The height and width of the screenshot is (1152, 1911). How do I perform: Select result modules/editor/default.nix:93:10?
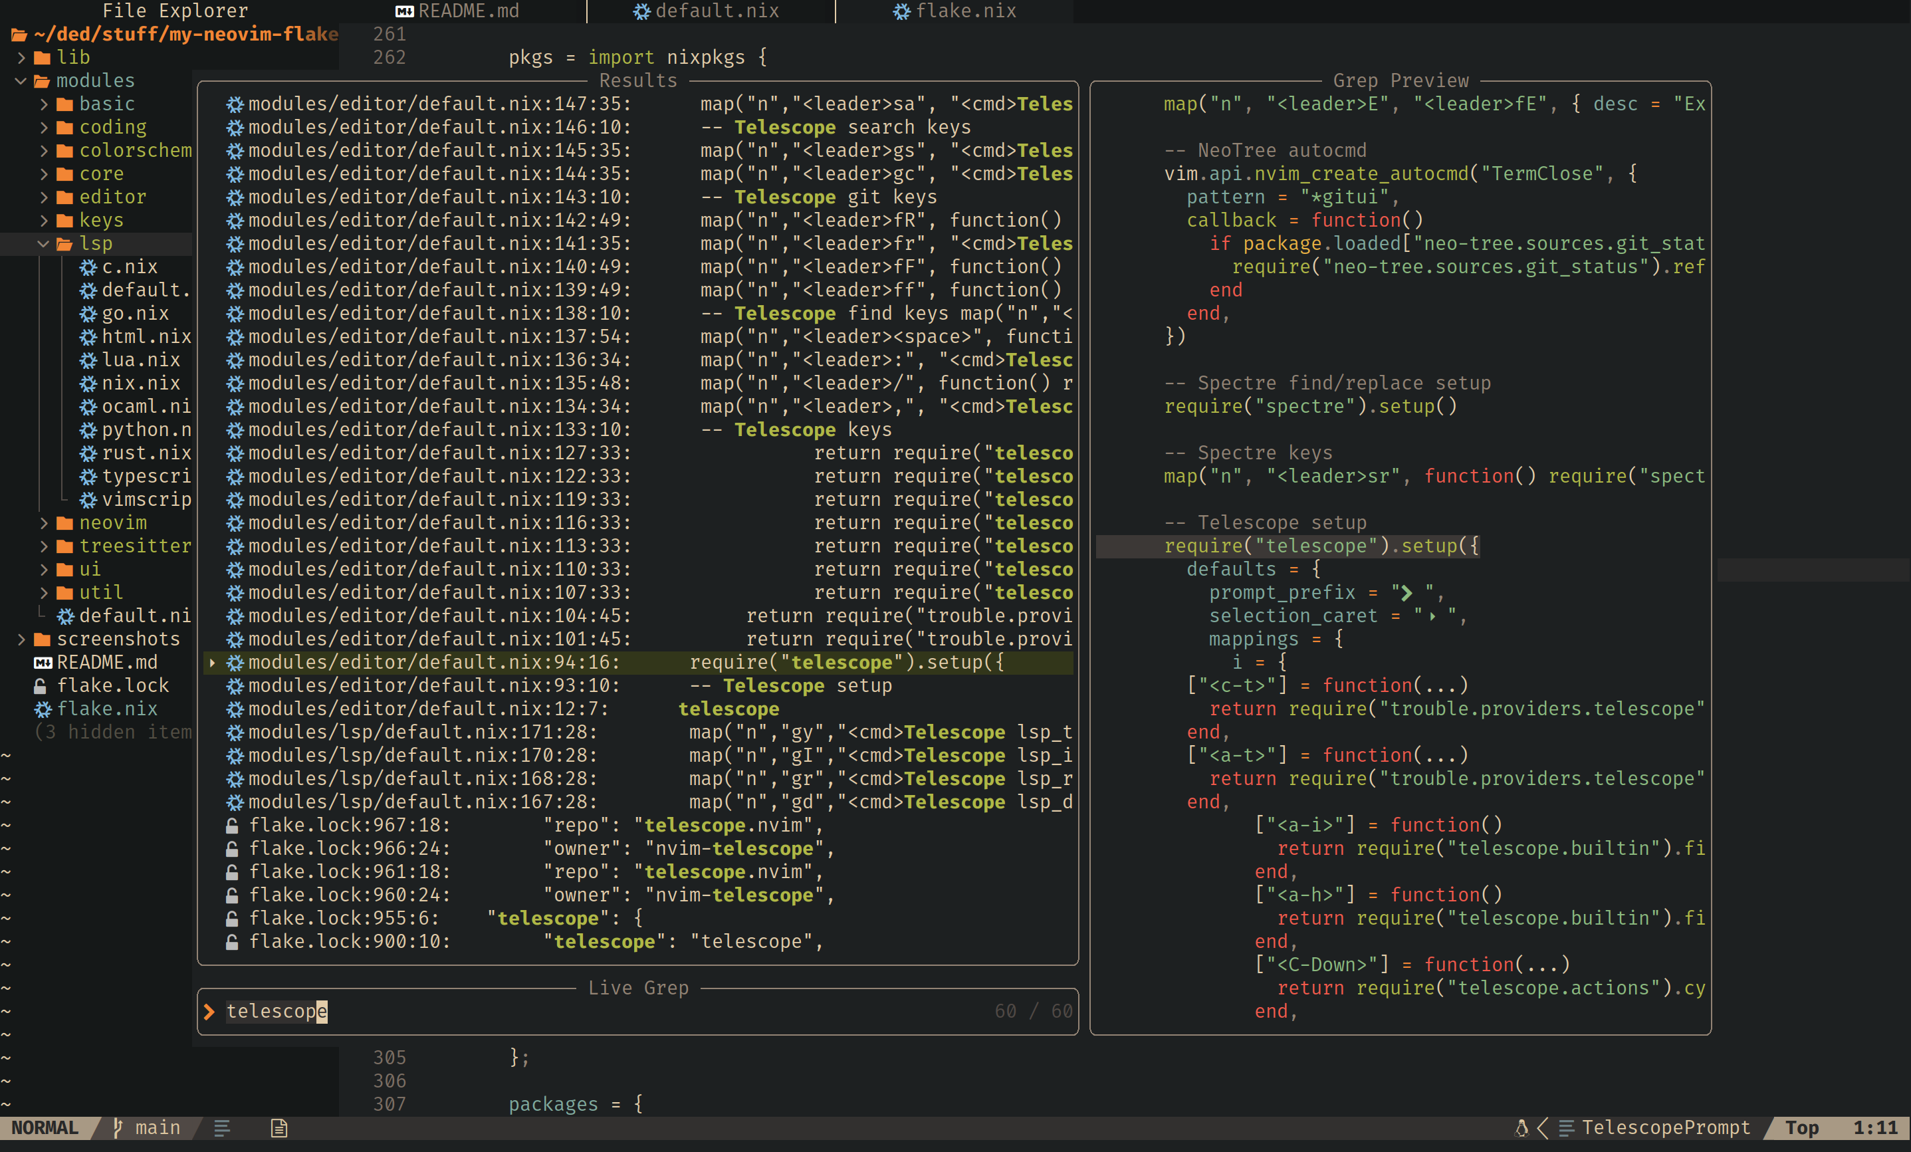click(x=434, y=686)
